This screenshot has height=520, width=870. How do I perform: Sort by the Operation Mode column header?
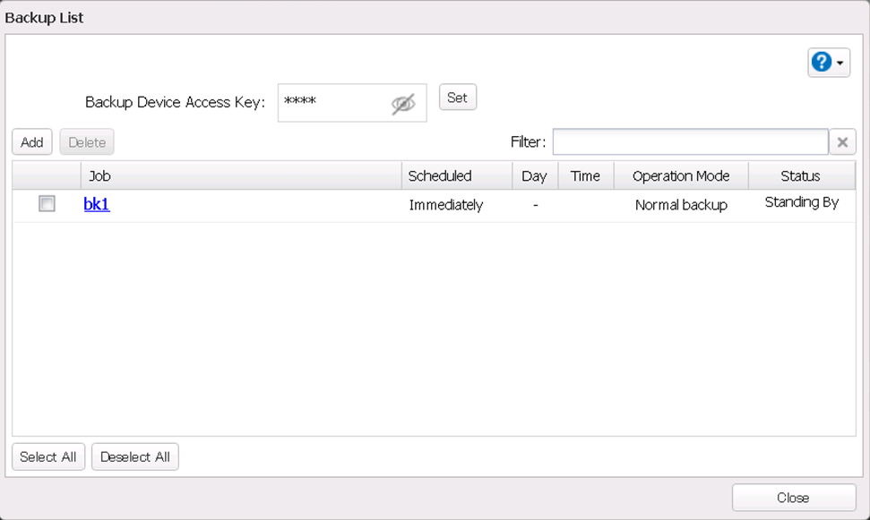pyautogui.click(x=681, y=175)
